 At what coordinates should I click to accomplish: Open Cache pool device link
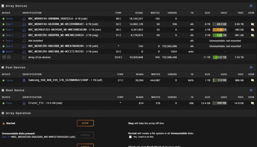pyautogui.click(x=10, y=80)
